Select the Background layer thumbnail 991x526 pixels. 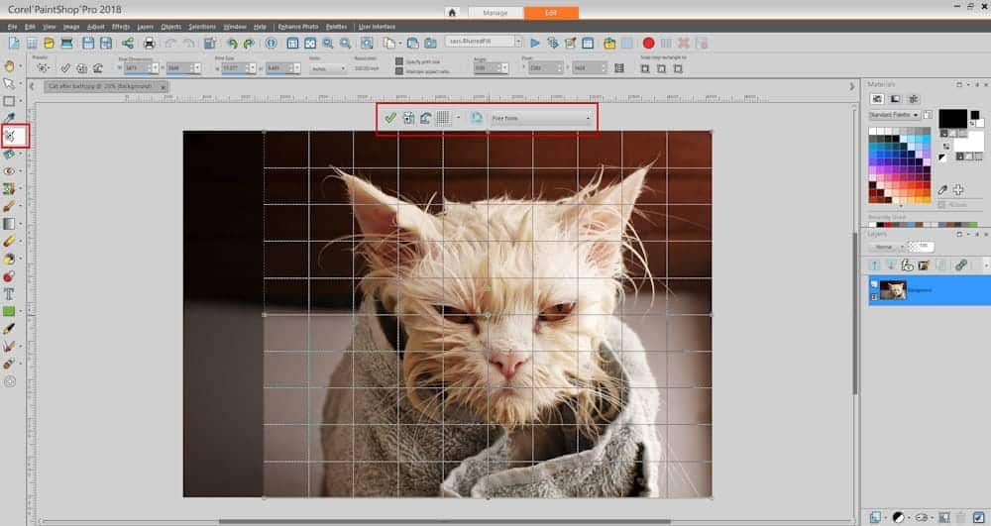(x=894, y=290)
